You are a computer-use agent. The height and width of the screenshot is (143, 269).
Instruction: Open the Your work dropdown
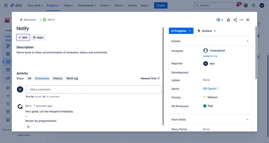coord(35,5)
